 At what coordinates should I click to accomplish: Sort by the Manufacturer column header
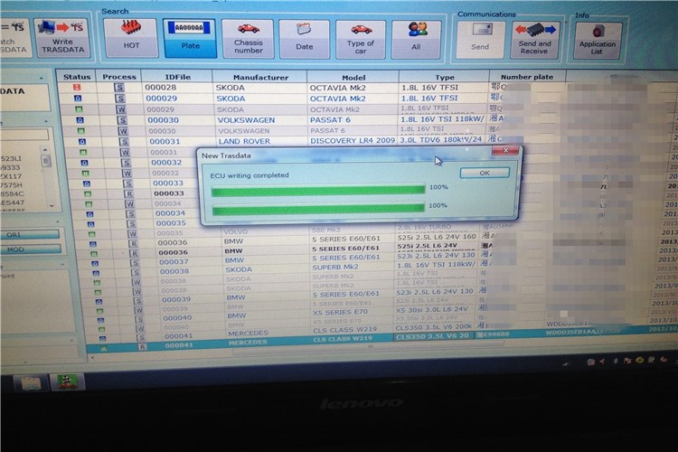point(260,77)
